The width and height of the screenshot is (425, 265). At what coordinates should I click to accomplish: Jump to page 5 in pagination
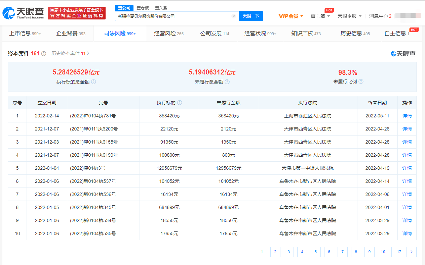click(315, 252)
